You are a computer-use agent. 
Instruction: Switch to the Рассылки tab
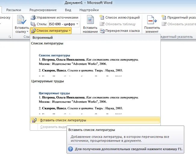pyautogui.click(x=14, y=10)
